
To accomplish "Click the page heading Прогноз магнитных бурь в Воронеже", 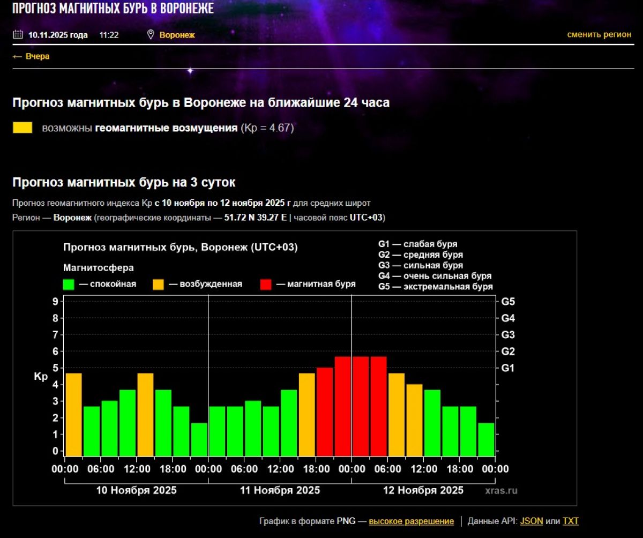I will 113,9.
